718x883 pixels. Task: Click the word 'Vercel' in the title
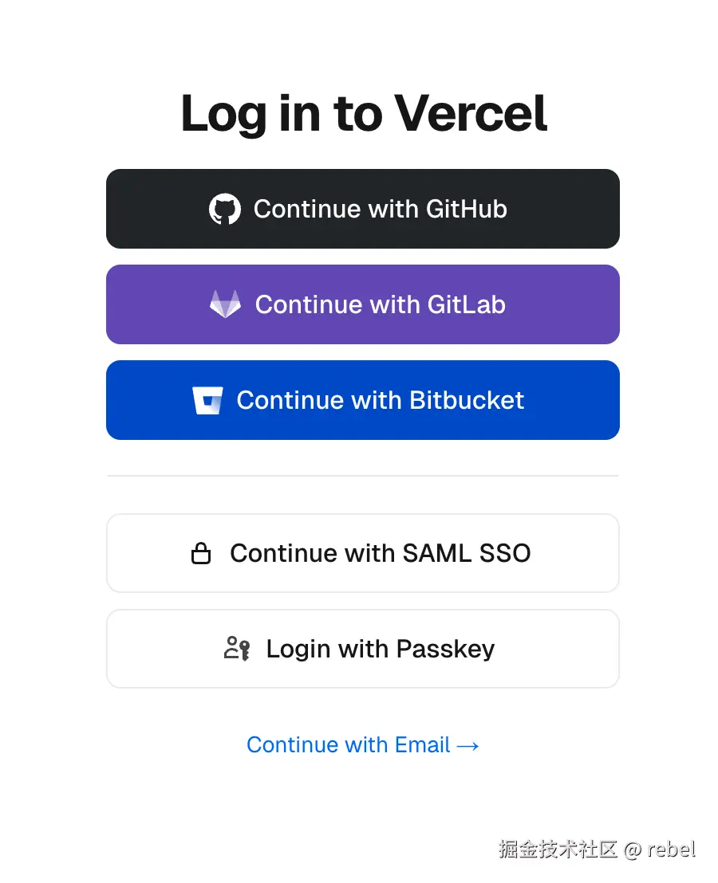pyautogui.click(x=471, y=114)
